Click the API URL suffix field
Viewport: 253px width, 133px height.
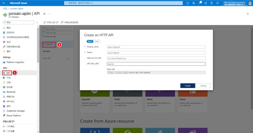tap(156, 64)
